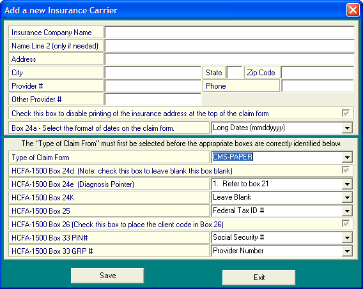Click the Exit button

point(259,278)
